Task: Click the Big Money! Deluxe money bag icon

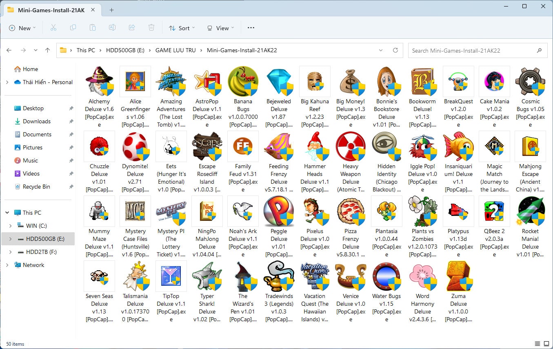Action: tap(351, 81)
